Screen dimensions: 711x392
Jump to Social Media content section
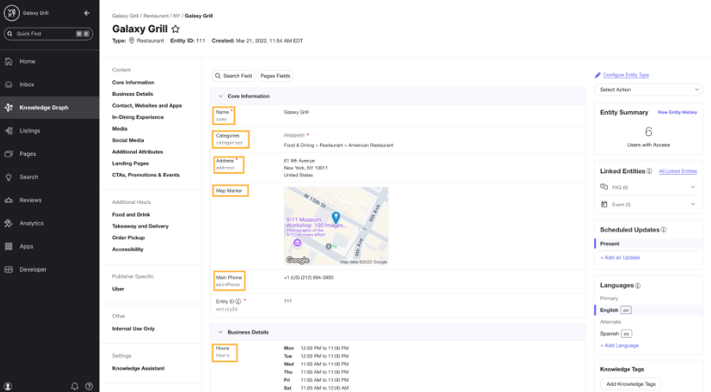(128, 140)
